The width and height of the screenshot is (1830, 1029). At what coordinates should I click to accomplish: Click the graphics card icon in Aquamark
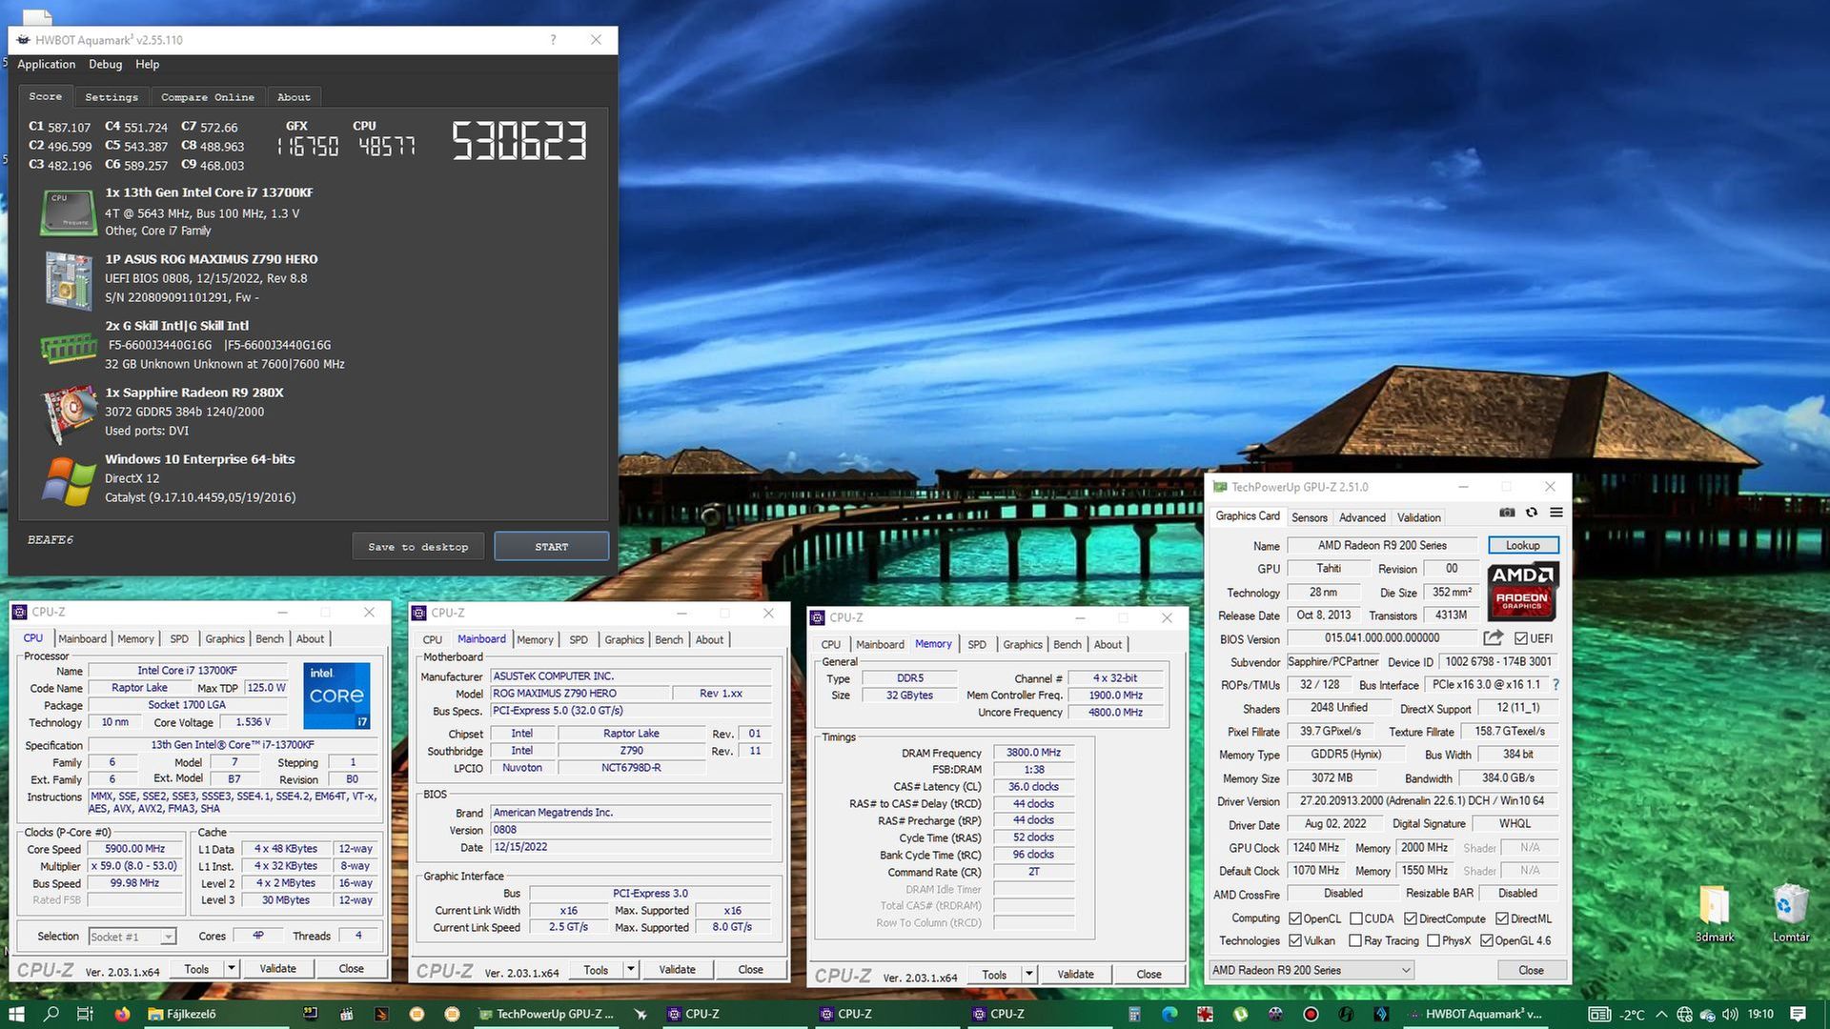point(69,414)
